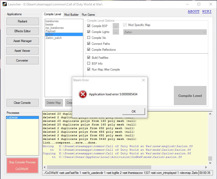Click Delete Map button

pos(54,103)
